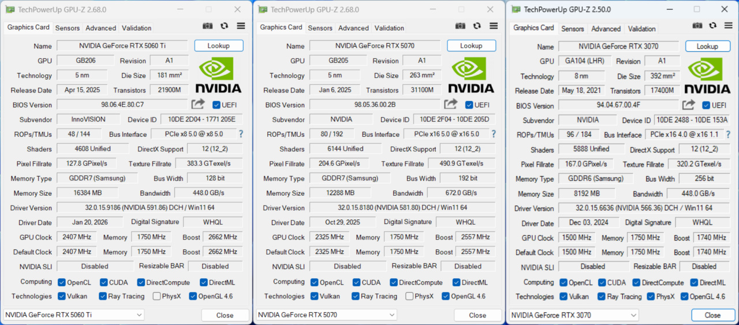Click Close button in RTX 3070 window

pyautogui.click(x=712, y=315)
